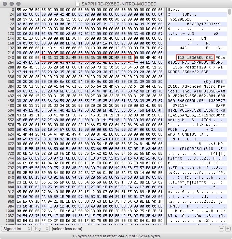Click the ASCII row 'D VER015.050.002.001.000'
232x239 pixels.
196,96
